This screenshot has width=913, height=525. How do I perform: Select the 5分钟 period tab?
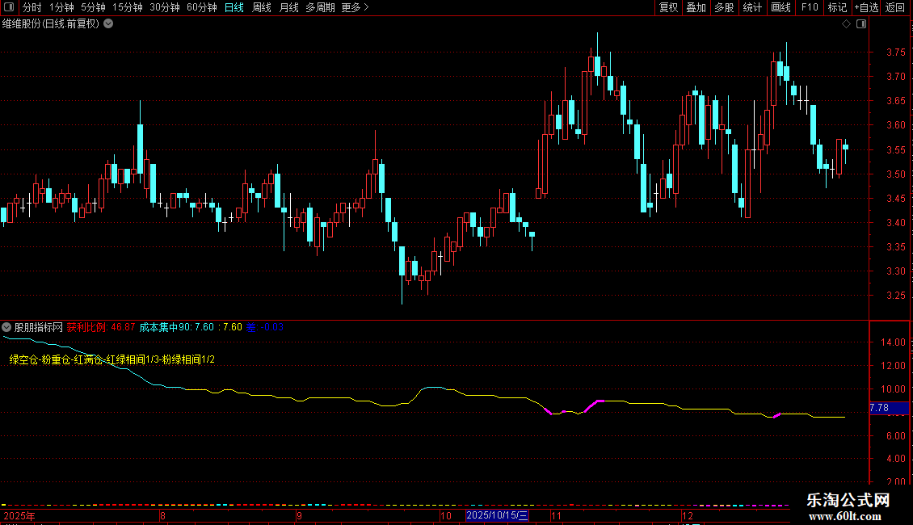pyautogui.click(x=93, y=7)
